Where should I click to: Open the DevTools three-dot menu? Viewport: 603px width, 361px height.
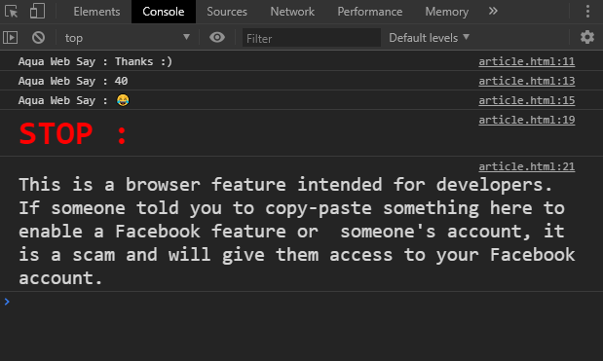click(587, 12)
